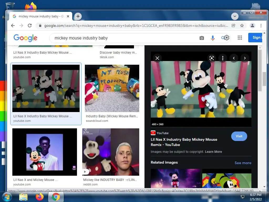Click the network tray icon
The image size is (269, 202).
242,197
